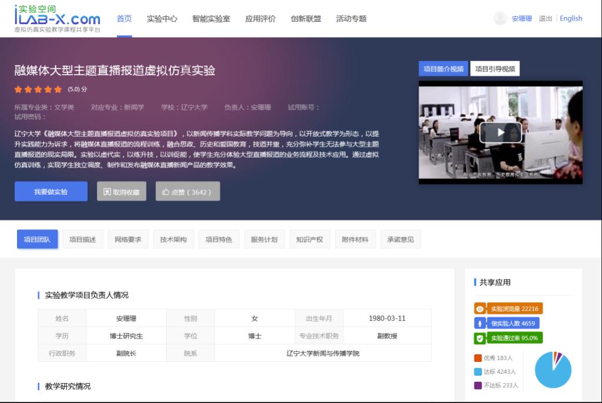
Task: Click the user avatar icon
Action: pyautogui.click(x=500, y=18)
